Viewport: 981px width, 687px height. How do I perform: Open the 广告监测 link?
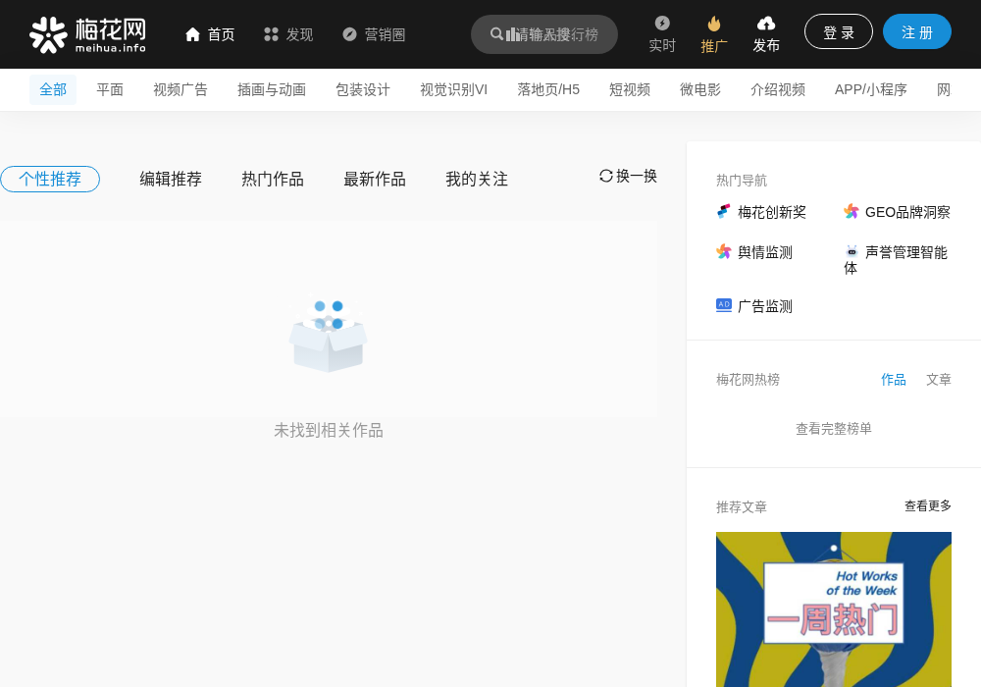pos(754,306)
